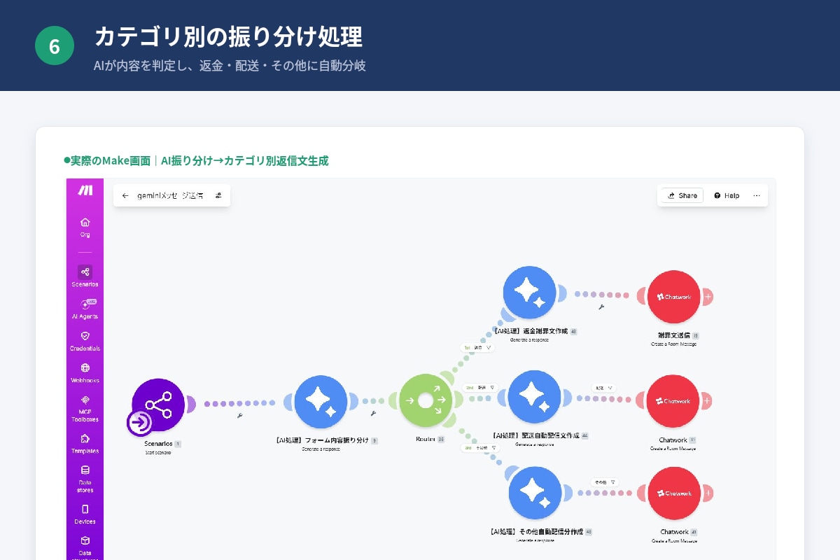Select the その他自動配信分作成 AI module
The height and width of the screenshot is (560, 840).
click(535, 493)
